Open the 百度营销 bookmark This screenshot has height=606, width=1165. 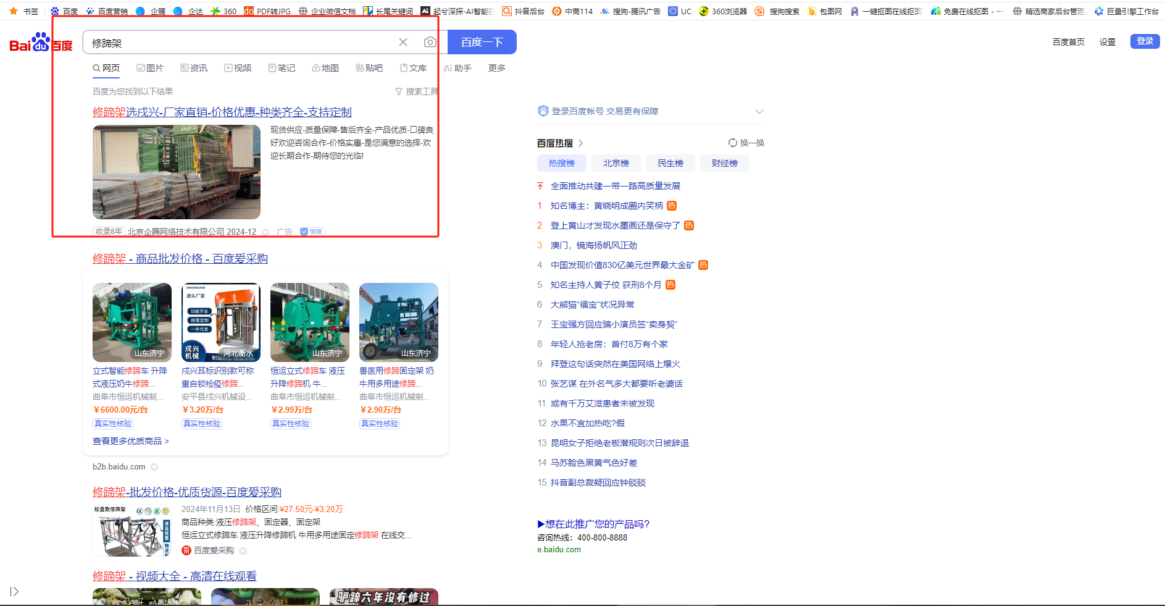(107, 11)
